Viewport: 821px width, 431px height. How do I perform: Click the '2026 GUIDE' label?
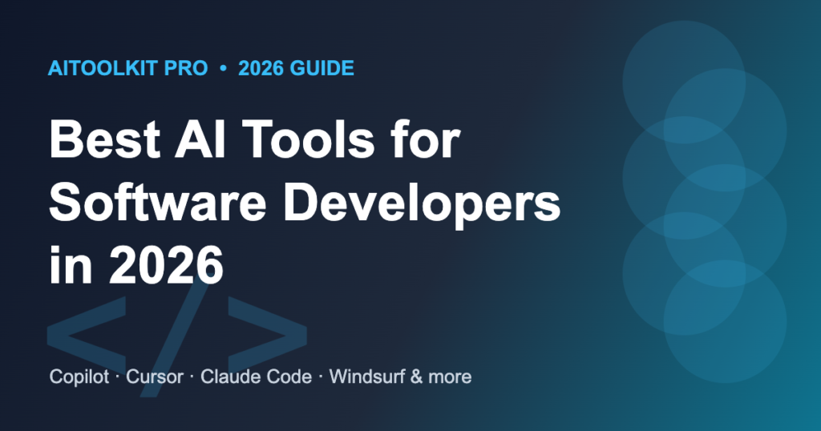point(297,69)
